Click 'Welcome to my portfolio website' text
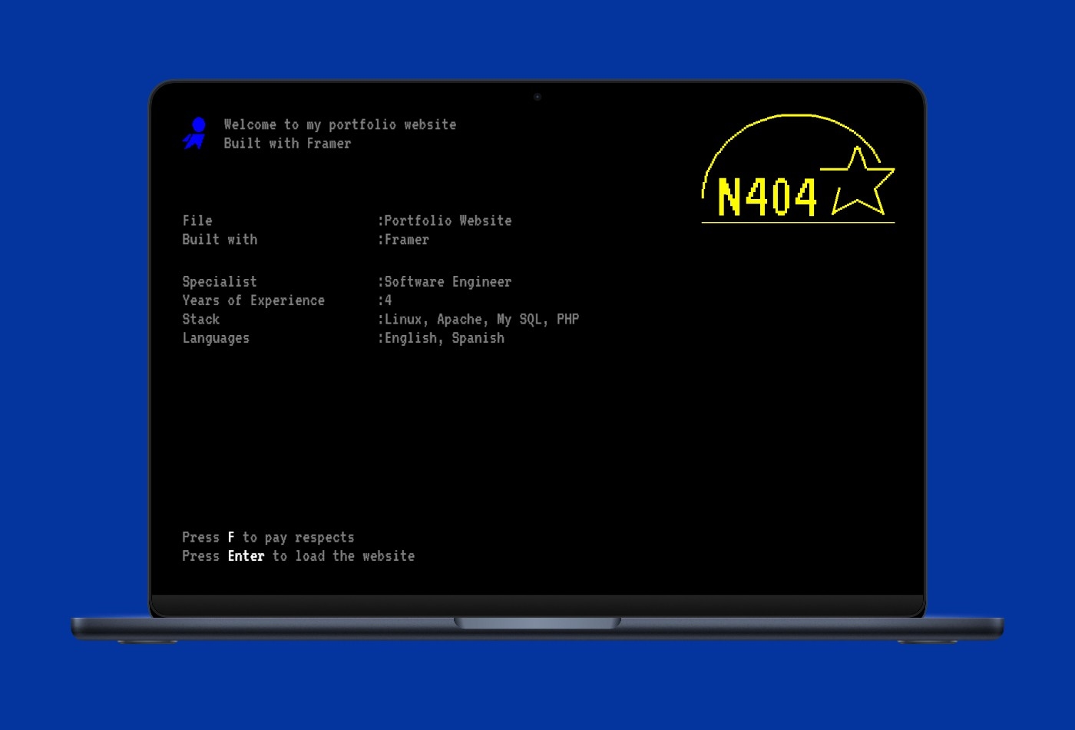This screenshot has width=1075, height=730. pyautogui.click(x=340, y=124)
